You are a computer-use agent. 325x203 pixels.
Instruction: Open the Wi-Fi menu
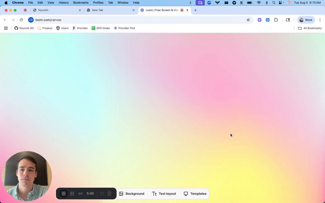[259, 3]
